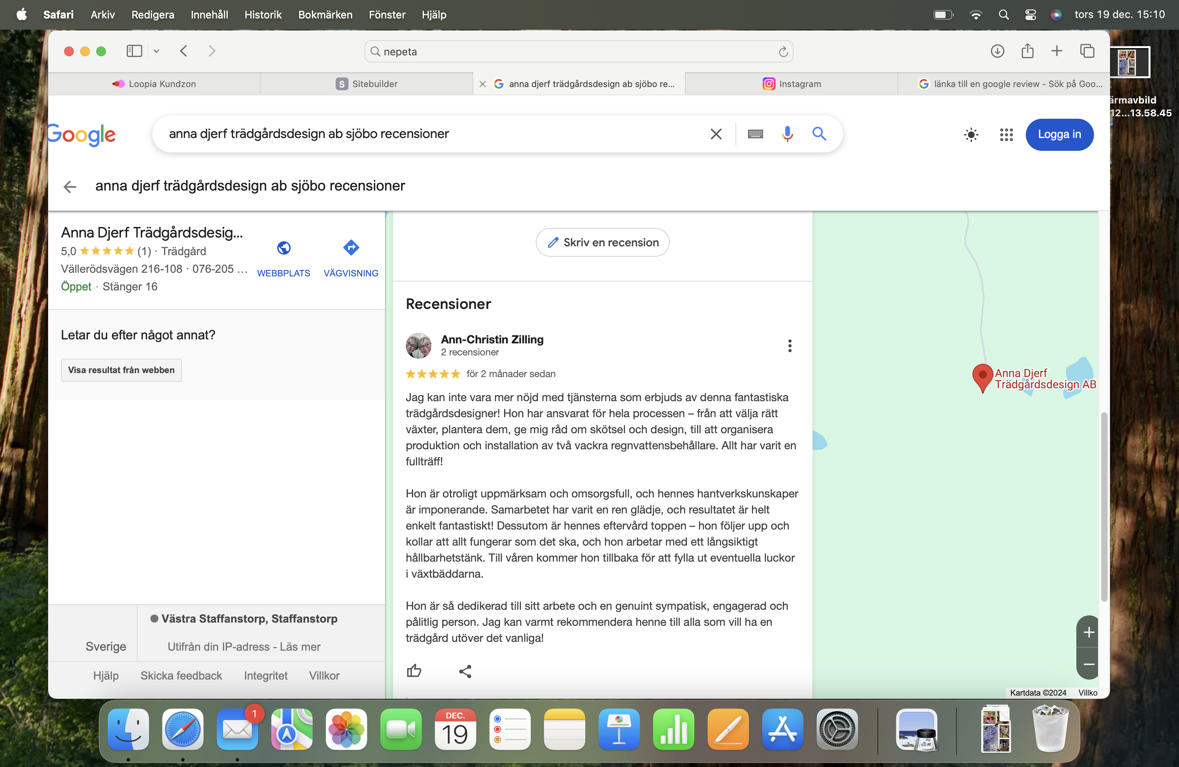The height and width of the screenshot is (767, 1179).
Task: Toggle the Safari sidebar button
Action: (134, 51)
